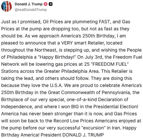Screen dimensions: 143x138
Task: Click the word VERY in capital letters
Action: 67,43
